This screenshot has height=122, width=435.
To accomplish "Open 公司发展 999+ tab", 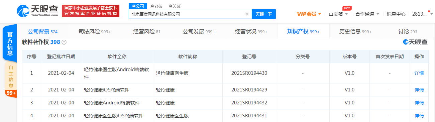I will click(x=199, y=32).
